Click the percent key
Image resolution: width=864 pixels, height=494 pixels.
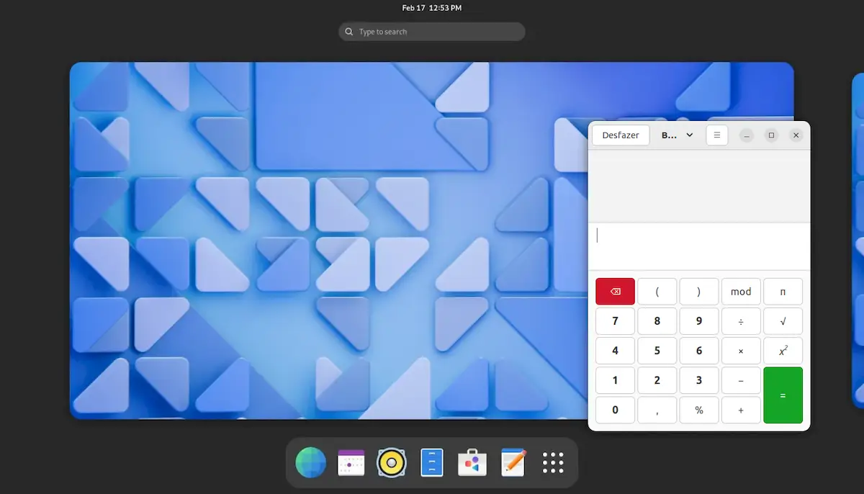[x=698, y=410]
